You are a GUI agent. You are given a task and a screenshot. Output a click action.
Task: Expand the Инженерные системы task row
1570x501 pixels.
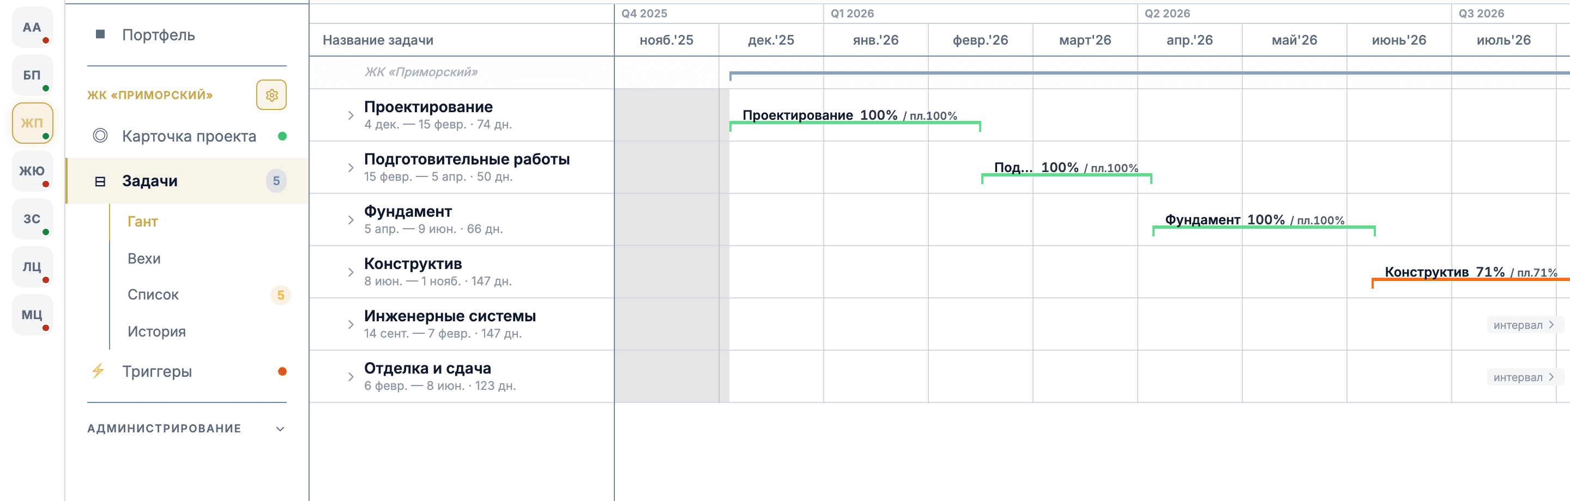pyautogui.click(x=351, y=325)
